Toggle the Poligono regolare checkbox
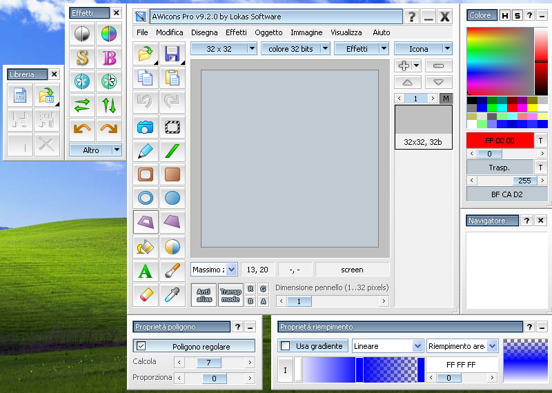552x393 pixels. [x=141, y=346]
